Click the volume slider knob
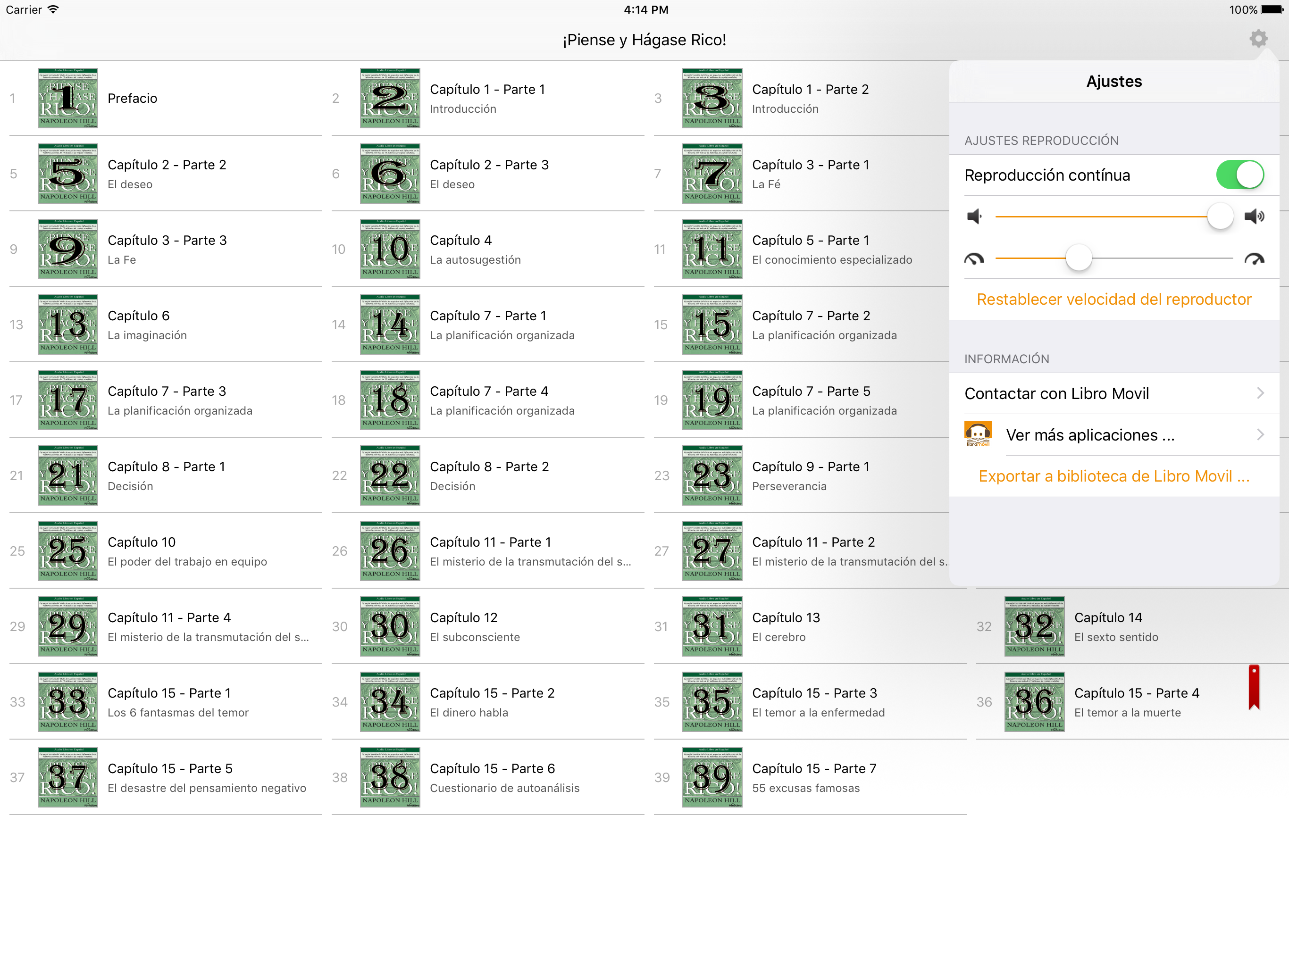This screenshot has width=1289, height=966. click(1220, 217)
